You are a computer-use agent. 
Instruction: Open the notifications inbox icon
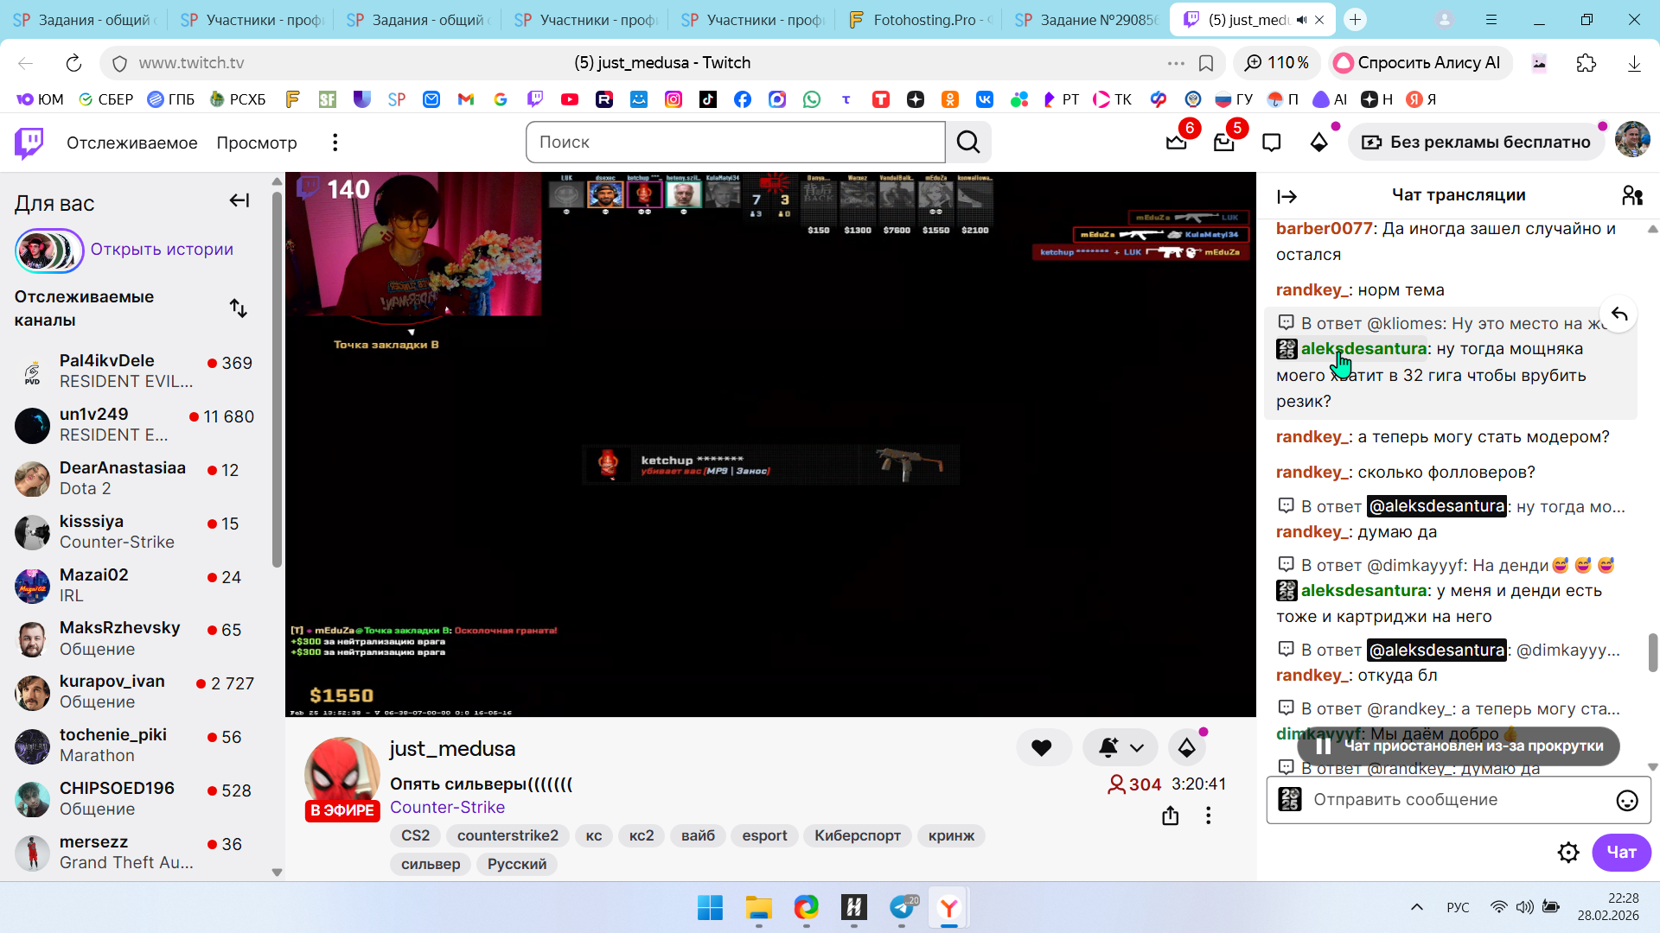tap(1223, 143)
